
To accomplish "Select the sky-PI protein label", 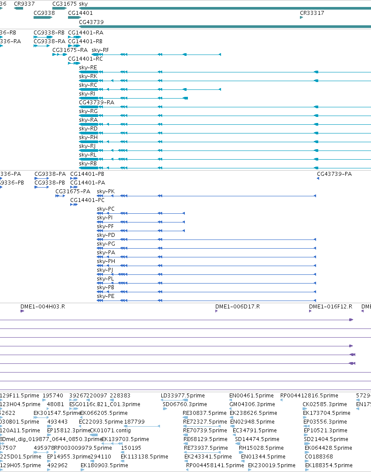I will pos(105,217).
